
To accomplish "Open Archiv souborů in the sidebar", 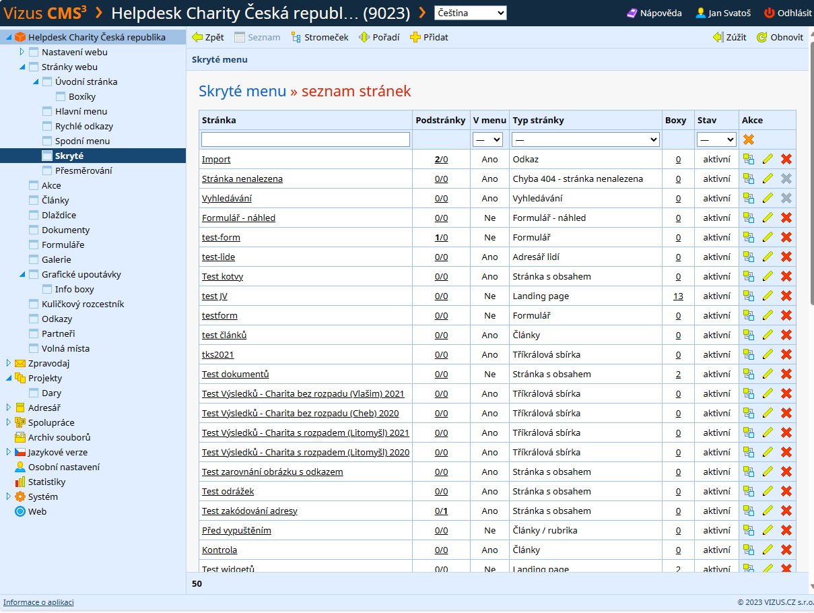I will click(59, 437).
